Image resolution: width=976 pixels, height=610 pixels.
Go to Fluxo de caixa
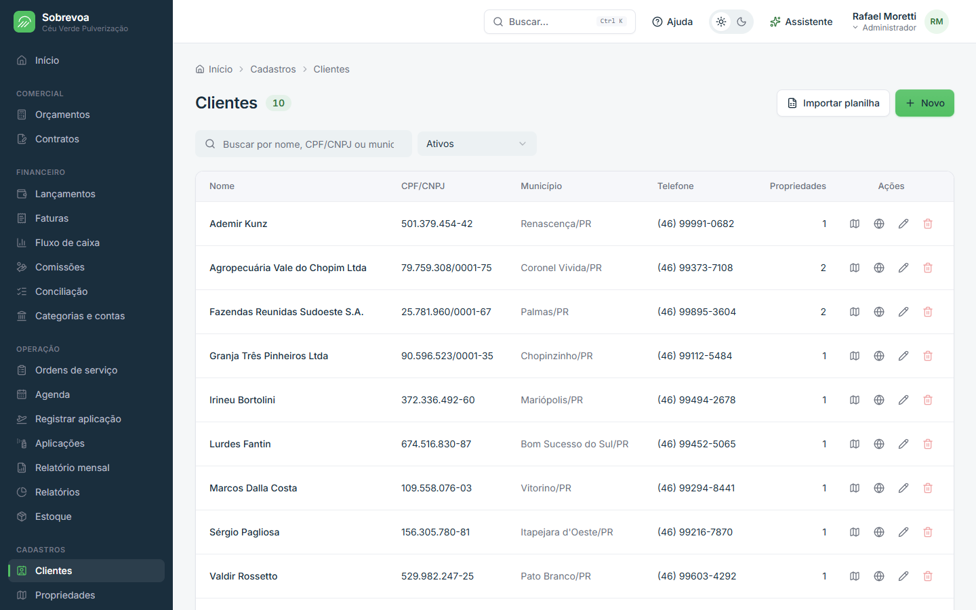click(x=86, y=243)
